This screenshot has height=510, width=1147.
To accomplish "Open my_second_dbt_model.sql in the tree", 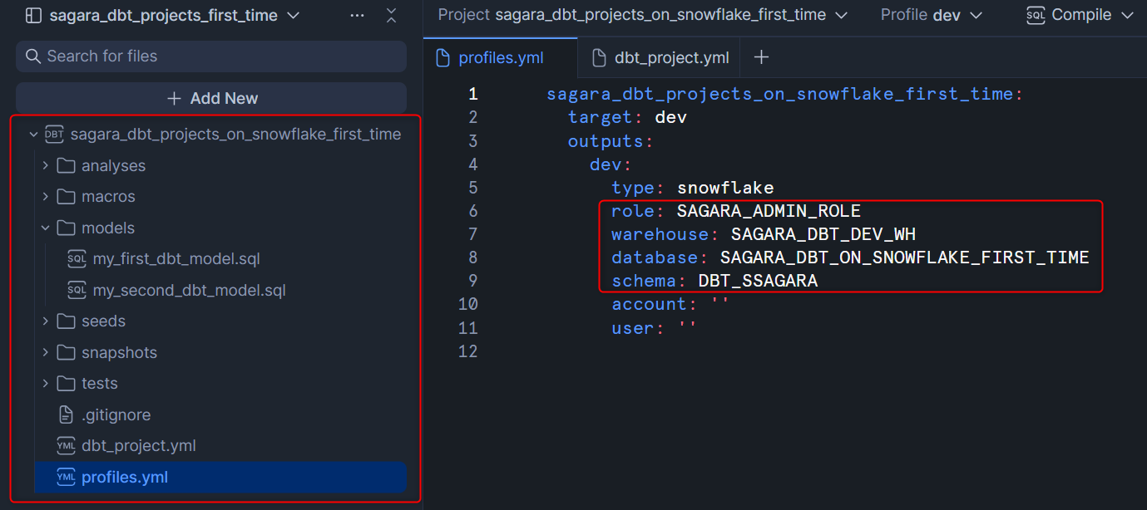I will tap(190, 290).
